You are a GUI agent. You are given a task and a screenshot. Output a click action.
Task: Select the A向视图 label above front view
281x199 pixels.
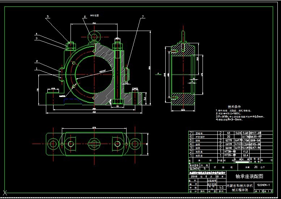(95, 16)
